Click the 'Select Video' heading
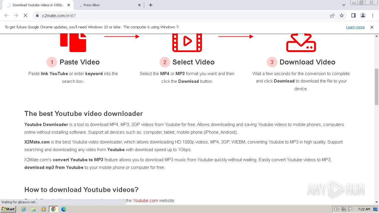The image size is (379, 213). [193, 62]
